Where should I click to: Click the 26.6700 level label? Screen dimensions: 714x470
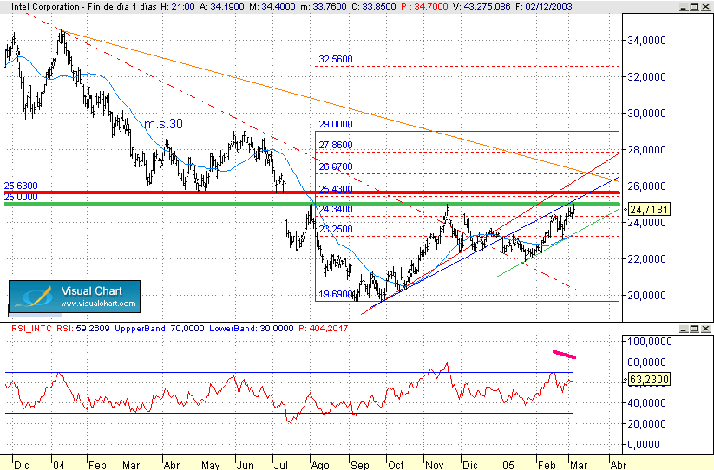[x=336, y=166]
